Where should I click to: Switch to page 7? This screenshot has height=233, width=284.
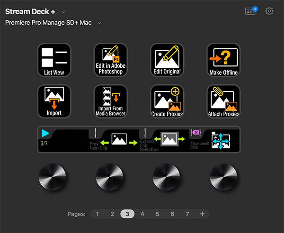(x=187, y=214)
